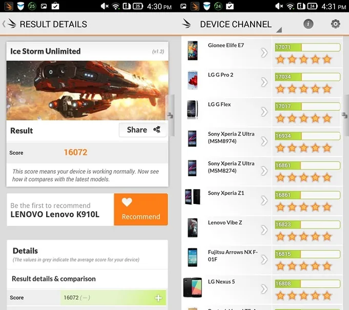Click the Share button
The height and width of the screenshot is (310, 349).
point(142,130)
